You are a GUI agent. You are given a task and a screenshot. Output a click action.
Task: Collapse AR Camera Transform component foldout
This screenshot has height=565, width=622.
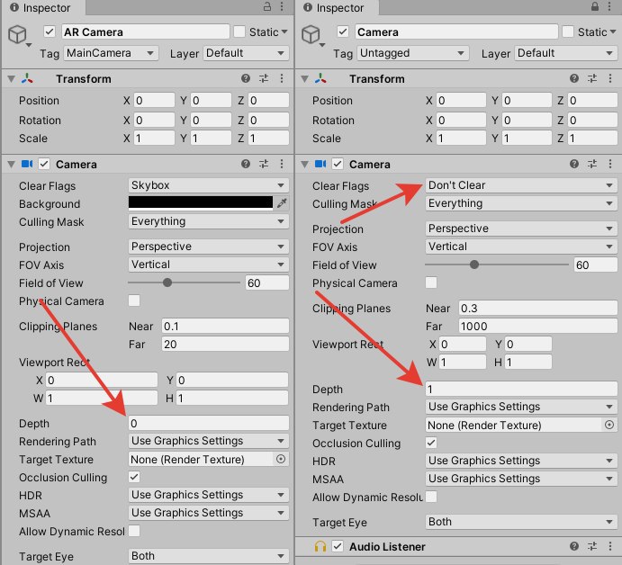tap(12, 79)
